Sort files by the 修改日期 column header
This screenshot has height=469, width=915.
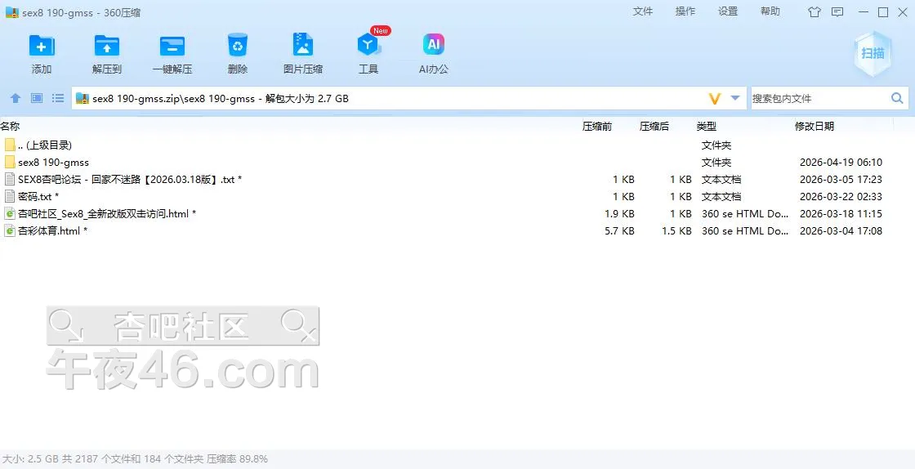point(815,127)
